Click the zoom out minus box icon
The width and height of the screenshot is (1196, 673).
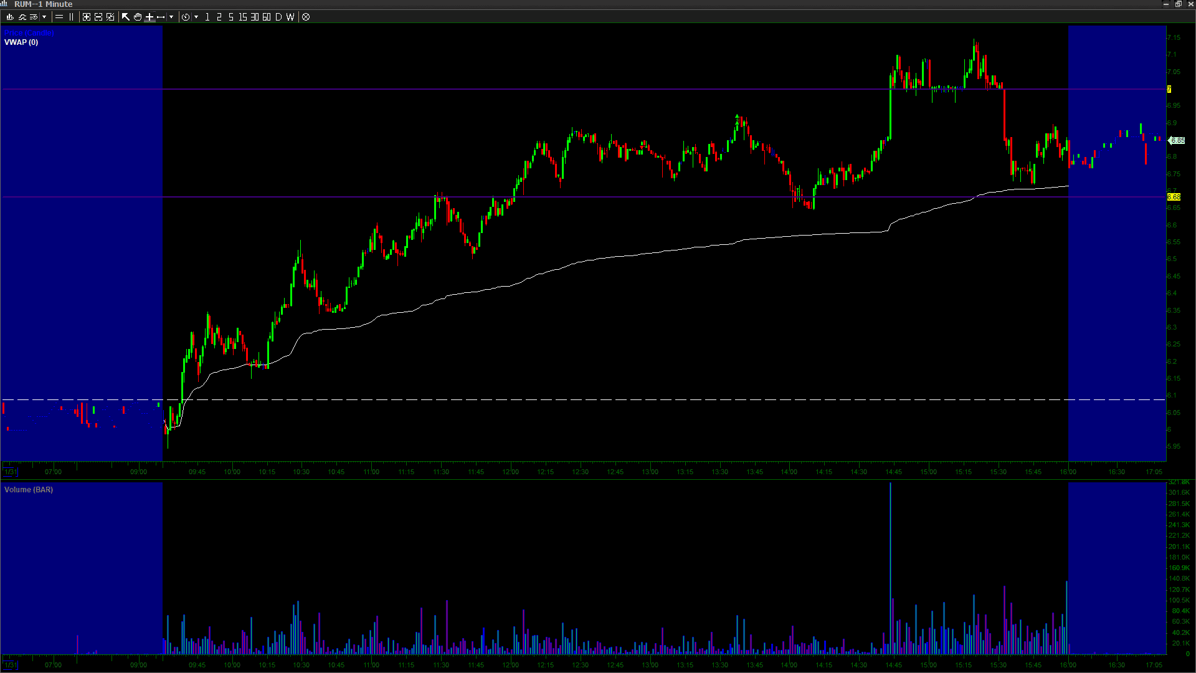[x=98, y=17]
